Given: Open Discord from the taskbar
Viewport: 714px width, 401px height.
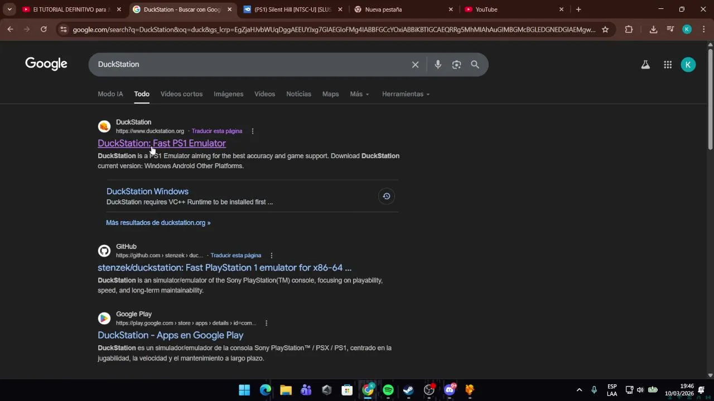Looking at the screenshot, I should point(450,390).
